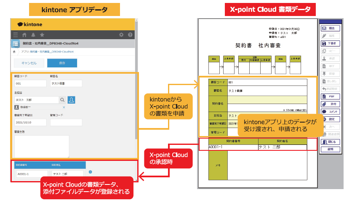Click the 閉じる close door button

point(330,142)
